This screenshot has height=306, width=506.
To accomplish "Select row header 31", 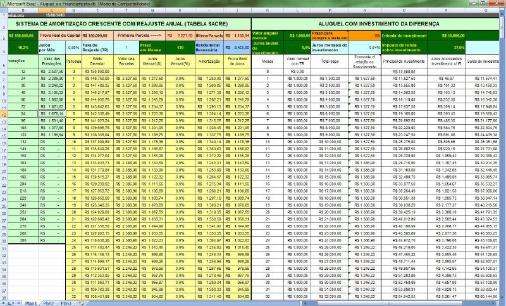I will tap(4, 248).
